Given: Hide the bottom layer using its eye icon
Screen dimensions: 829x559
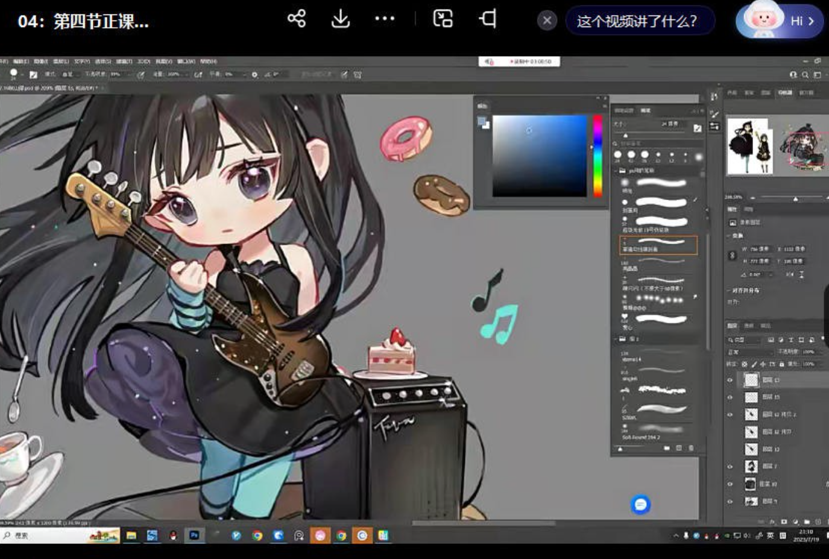Looking at the screenshot, I should [x=730, y=501].
